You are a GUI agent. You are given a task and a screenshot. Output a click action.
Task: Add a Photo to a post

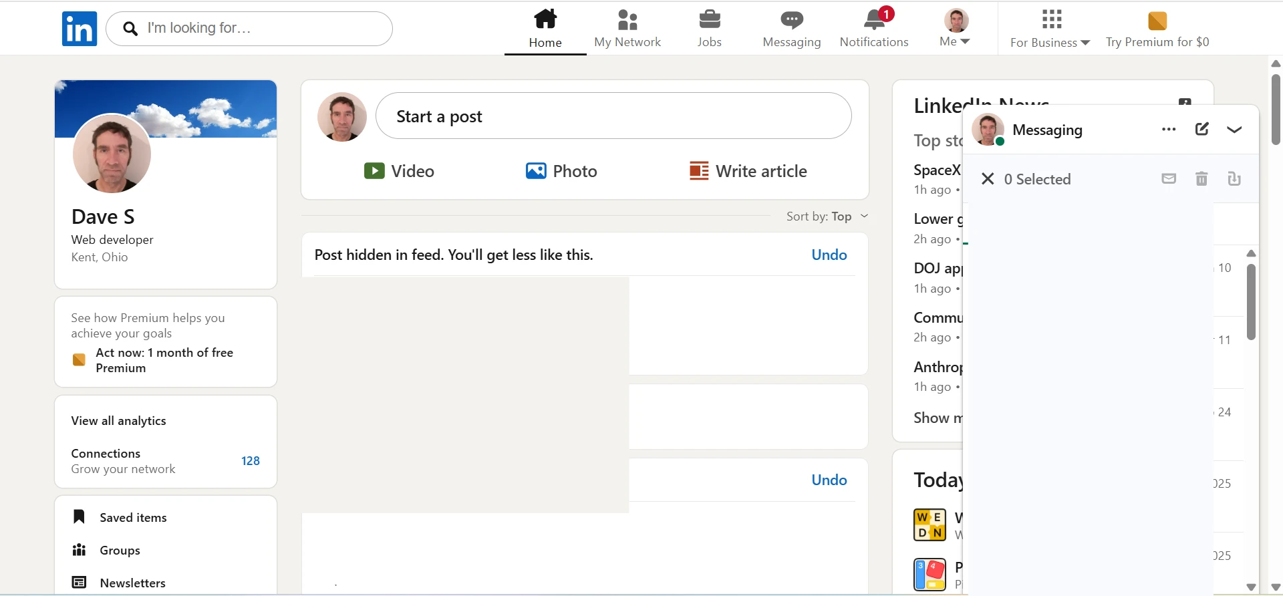(561, 171)
